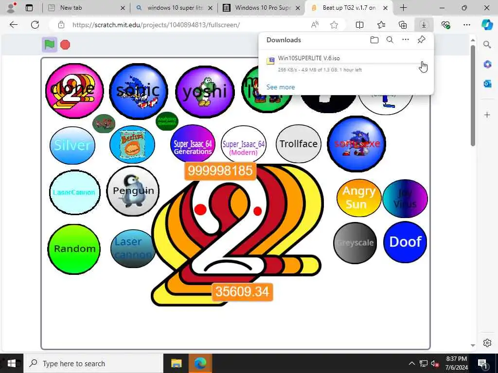Select the dark blue Laser cannon circle
Screen dimensions: 498x373
tap(133, 248)
